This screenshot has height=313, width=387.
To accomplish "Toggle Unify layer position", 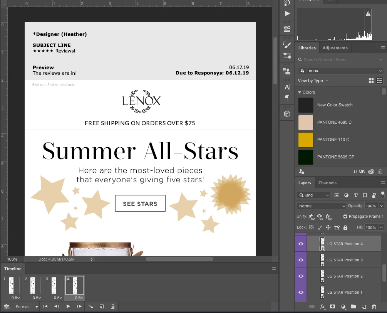I will tap(312, 217).
